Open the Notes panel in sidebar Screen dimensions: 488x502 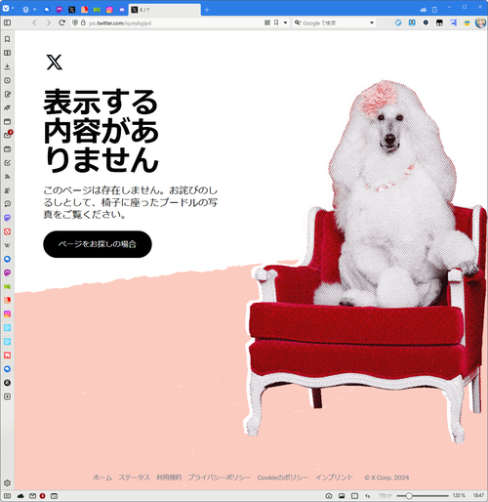pyautogui.click(x=7, y=95)
